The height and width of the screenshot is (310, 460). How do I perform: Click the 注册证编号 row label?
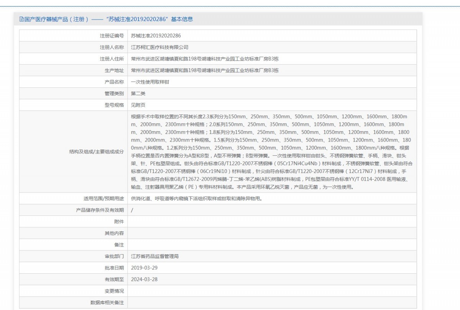[112, 36]
